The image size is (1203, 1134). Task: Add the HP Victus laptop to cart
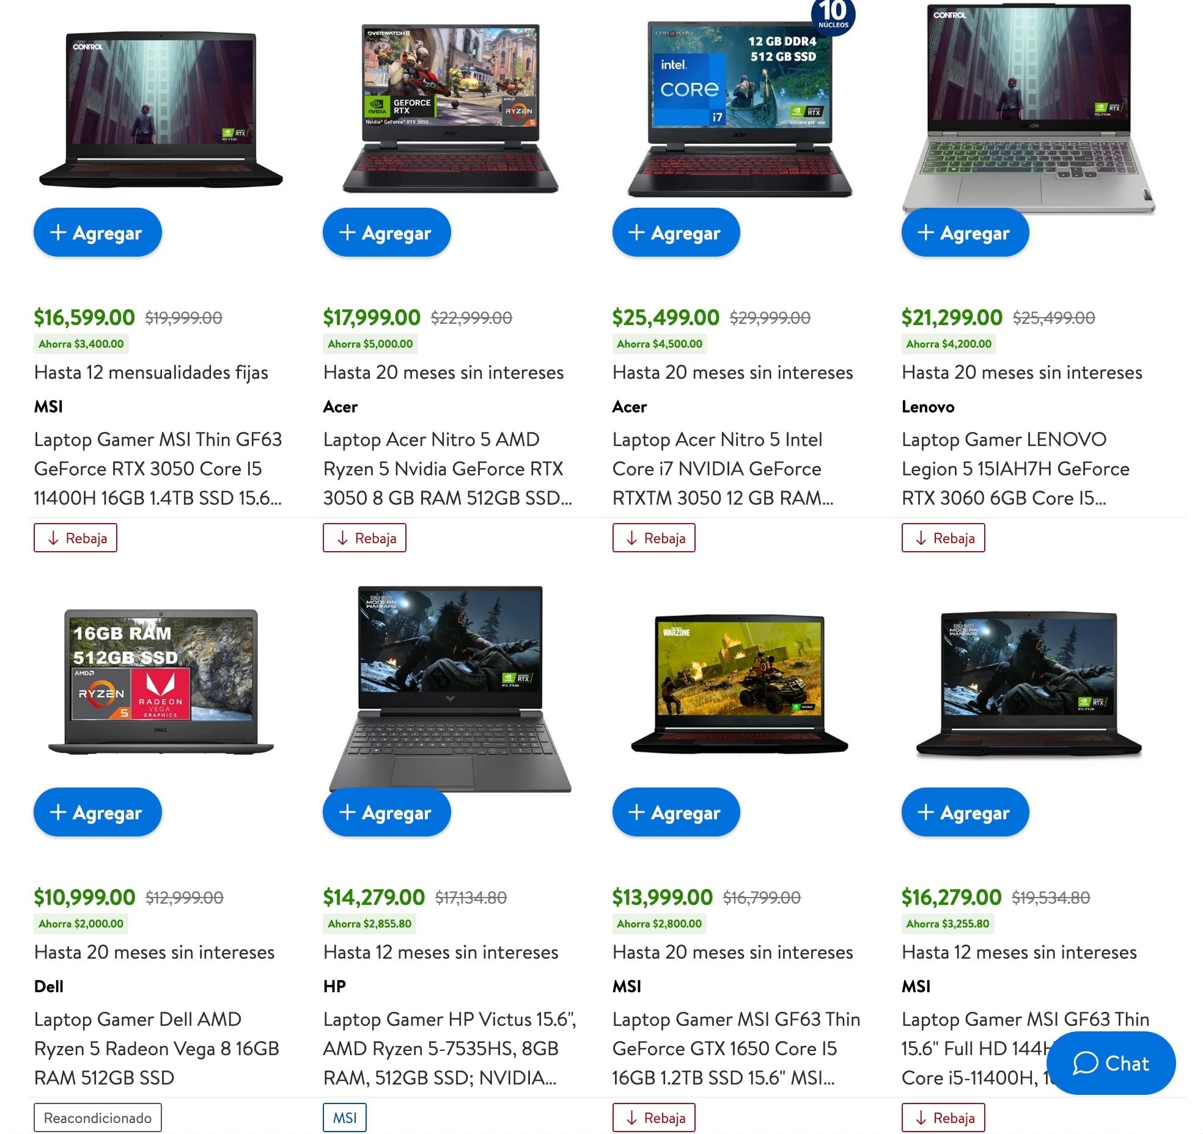386,812
